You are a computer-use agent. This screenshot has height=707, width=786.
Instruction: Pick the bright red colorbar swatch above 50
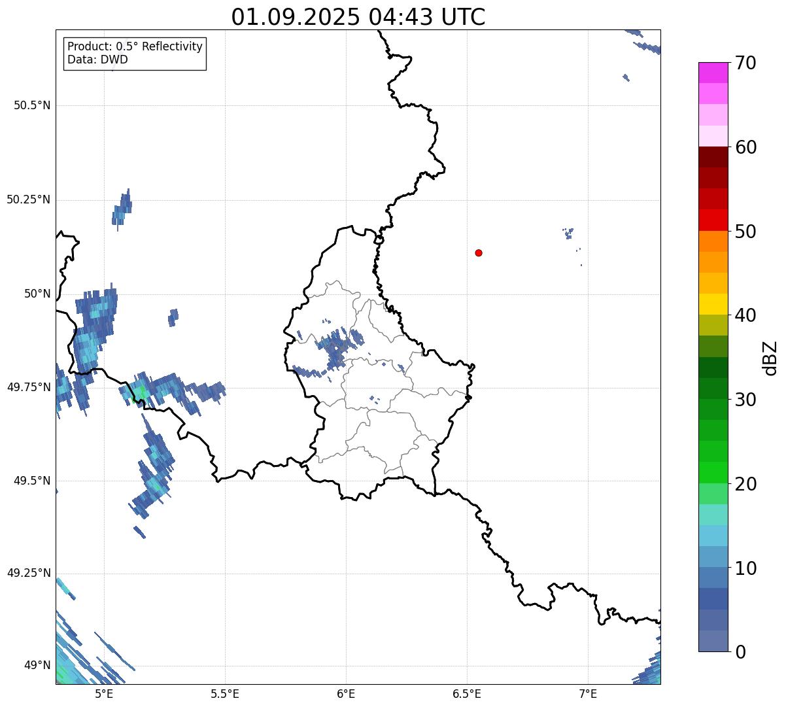point(713,220)
